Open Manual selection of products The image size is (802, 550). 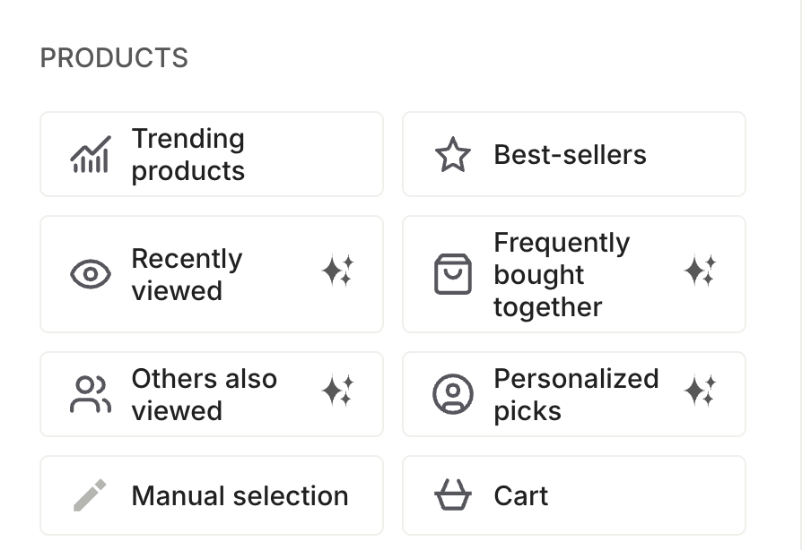pyautogui.click(x=212, y=495)
